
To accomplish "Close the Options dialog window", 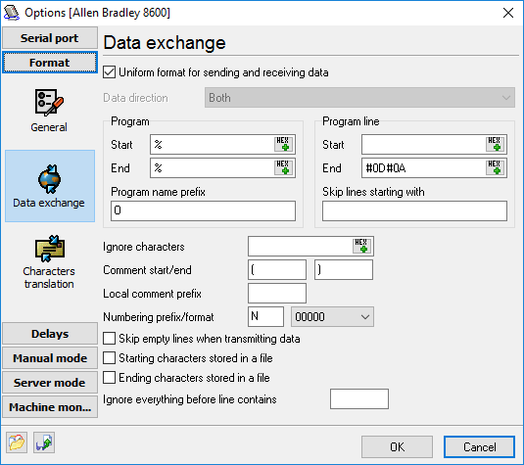I will 508,13.
